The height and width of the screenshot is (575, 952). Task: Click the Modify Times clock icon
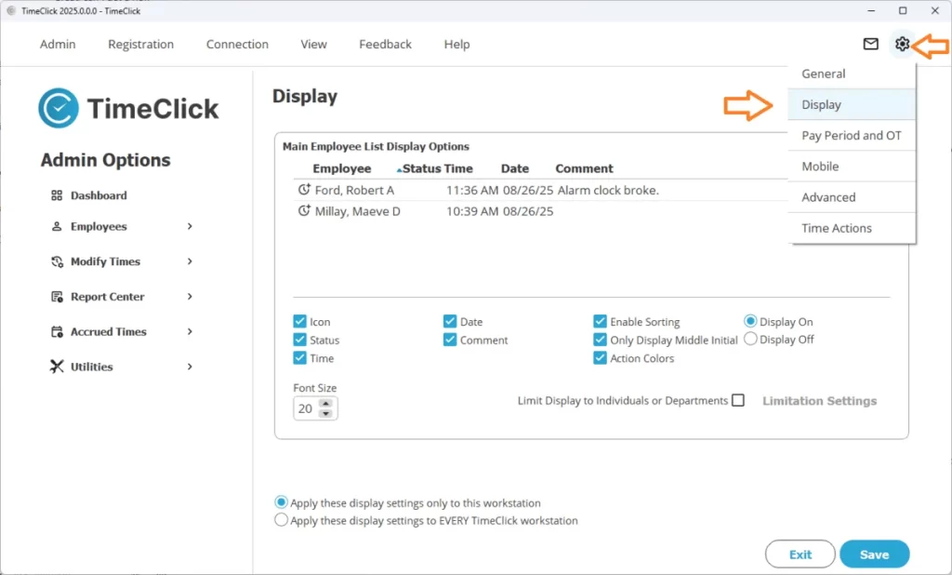[57, 262]
